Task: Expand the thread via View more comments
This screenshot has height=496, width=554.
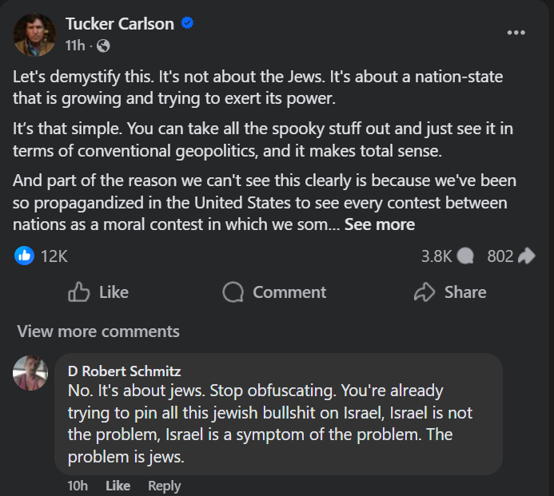Action: coord(98,331)
